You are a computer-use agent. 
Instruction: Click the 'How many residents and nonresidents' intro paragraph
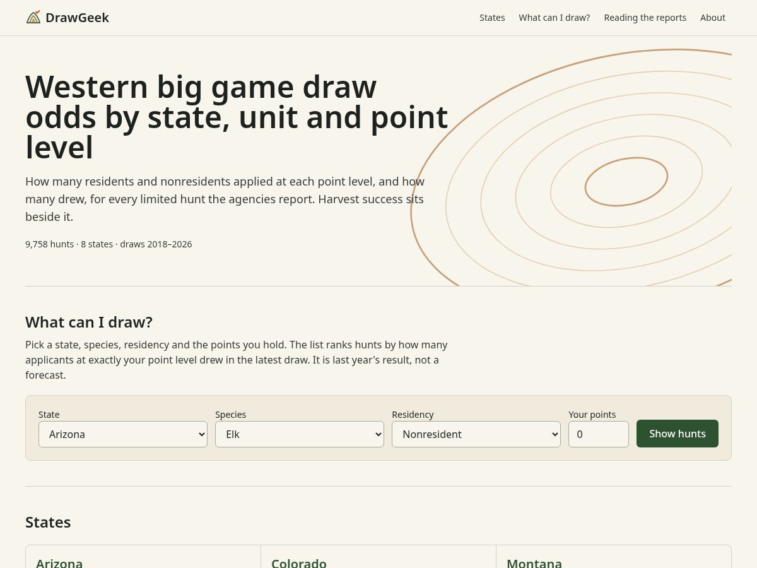[225, 199]
